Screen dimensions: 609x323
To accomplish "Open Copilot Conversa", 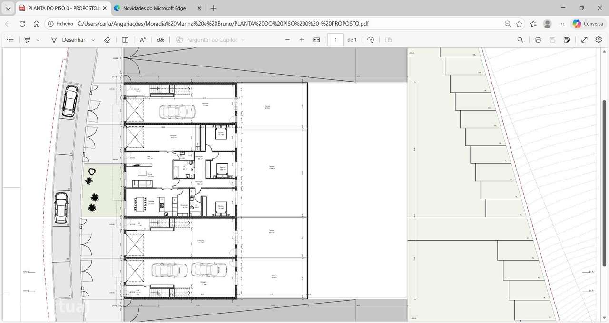I will (588, 24).
